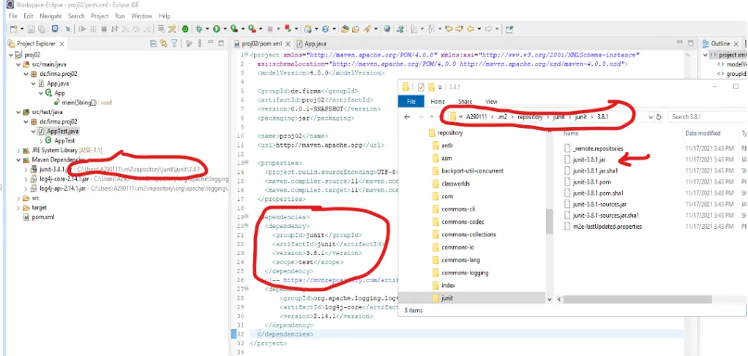This screenshot has width=748, height=356.
Task: Click the green Run button in toolbar
Action: pos(217,29)
